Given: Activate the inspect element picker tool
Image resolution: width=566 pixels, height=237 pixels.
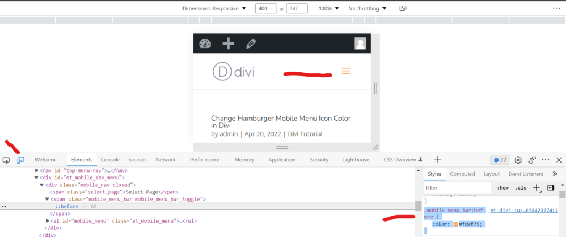Looking at the screenshot, I should [x=7, y=160].
